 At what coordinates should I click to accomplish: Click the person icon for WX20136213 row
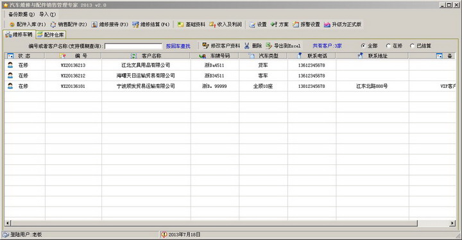click(x=10, y=65)
